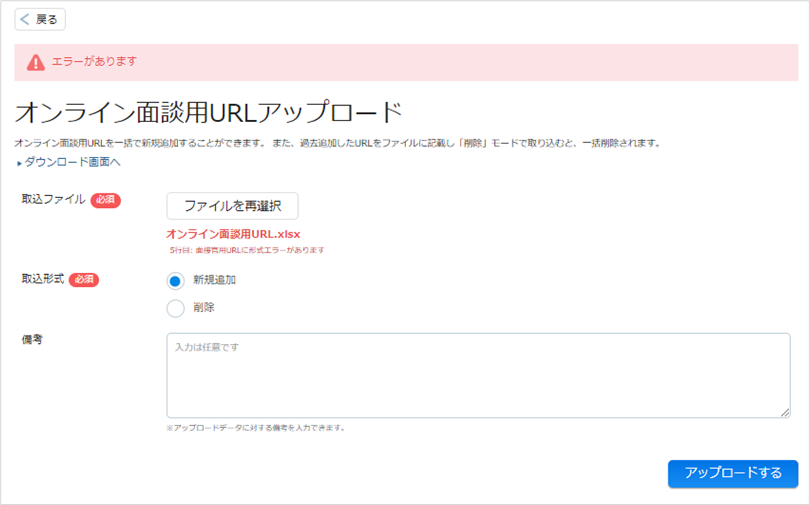The image size is (810, 505).
Task: Click the アップロードする button
Action: click(x=733, y=473)
